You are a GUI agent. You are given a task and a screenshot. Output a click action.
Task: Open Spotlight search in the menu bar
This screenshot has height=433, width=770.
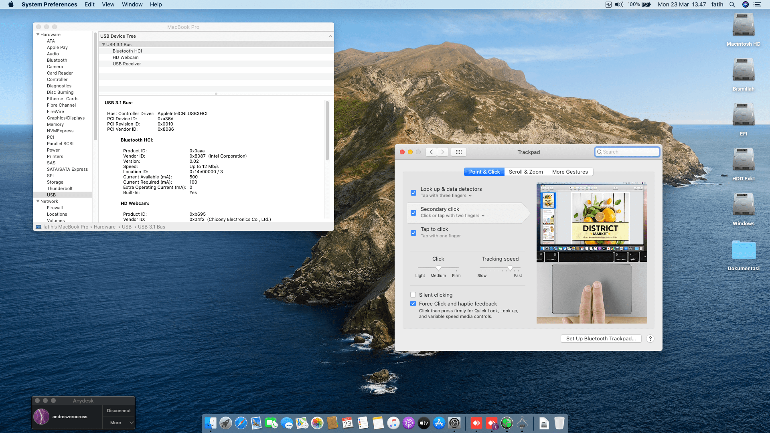pyautogui.click(x=732, y=4)
